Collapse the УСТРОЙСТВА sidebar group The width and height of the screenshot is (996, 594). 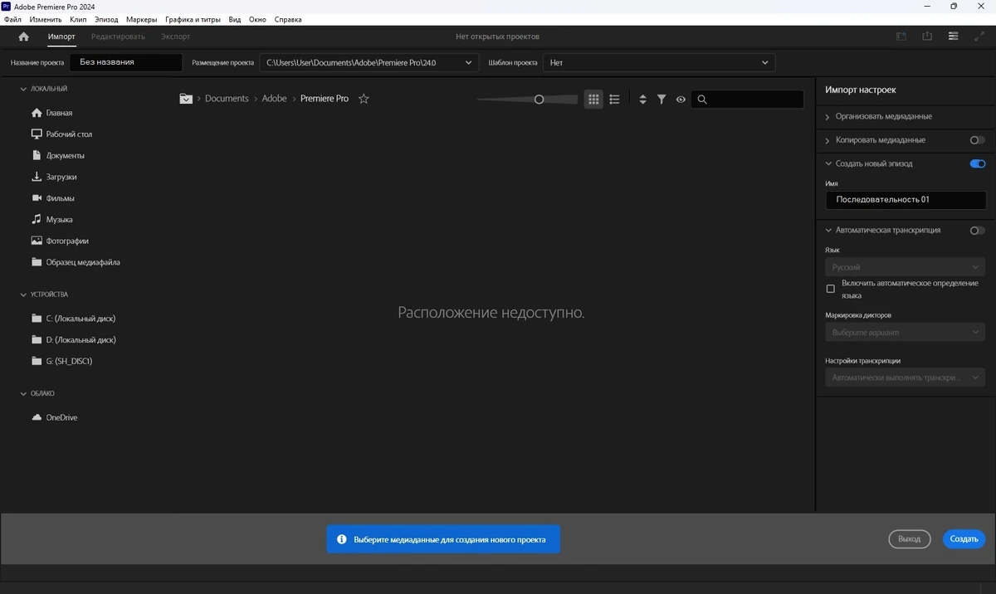(x=23, y=295)
